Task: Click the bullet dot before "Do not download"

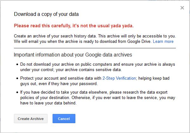Action: point(17,64)
